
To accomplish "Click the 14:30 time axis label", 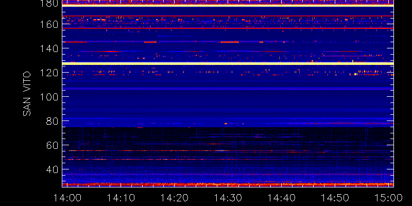I will click(x=228, y=198).
